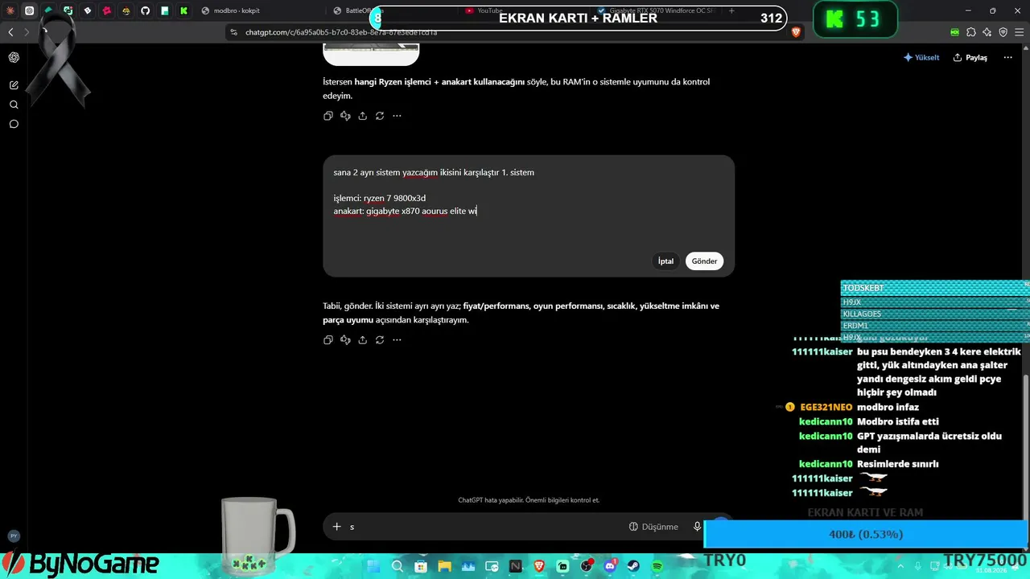The image size is (1030, 579).
Task: Open the pinned Kick tab
Action: pyautogui.click(x=184, y=10)
